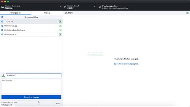Uncheck the HelloJava/3dod3xck.png checkbox
The width and height of the screenshot is (190, 107).
pyautogui.click(x=2, y=30)
